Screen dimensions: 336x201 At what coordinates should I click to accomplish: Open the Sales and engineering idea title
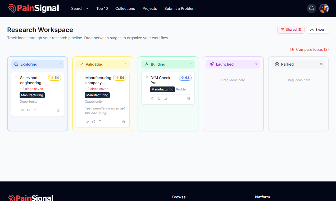tap(33, 80)
